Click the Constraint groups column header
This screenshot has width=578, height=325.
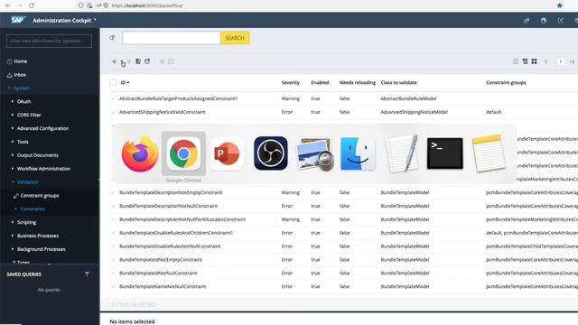[x=506, y=82]
